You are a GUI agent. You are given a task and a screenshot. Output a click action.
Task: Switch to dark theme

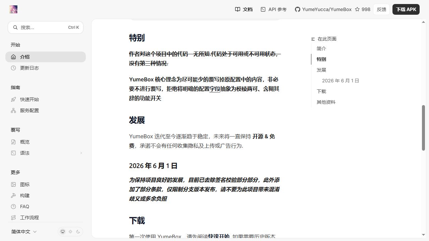78,232
